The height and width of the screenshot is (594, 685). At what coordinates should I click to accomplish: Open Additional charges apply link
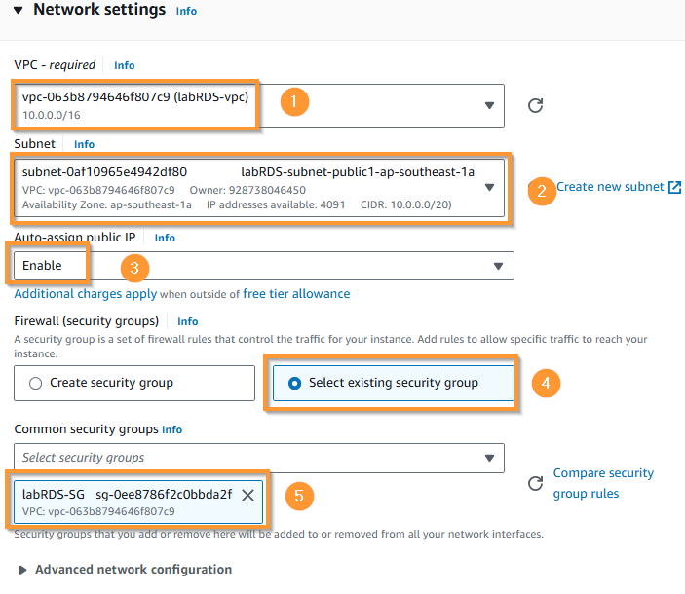click(x=86, y=293)
